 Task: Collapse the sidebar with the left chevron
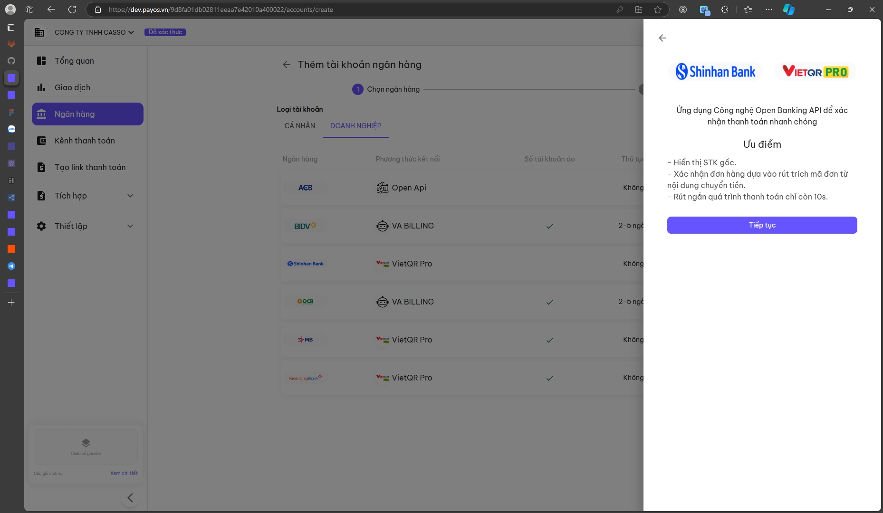[130, 498]
